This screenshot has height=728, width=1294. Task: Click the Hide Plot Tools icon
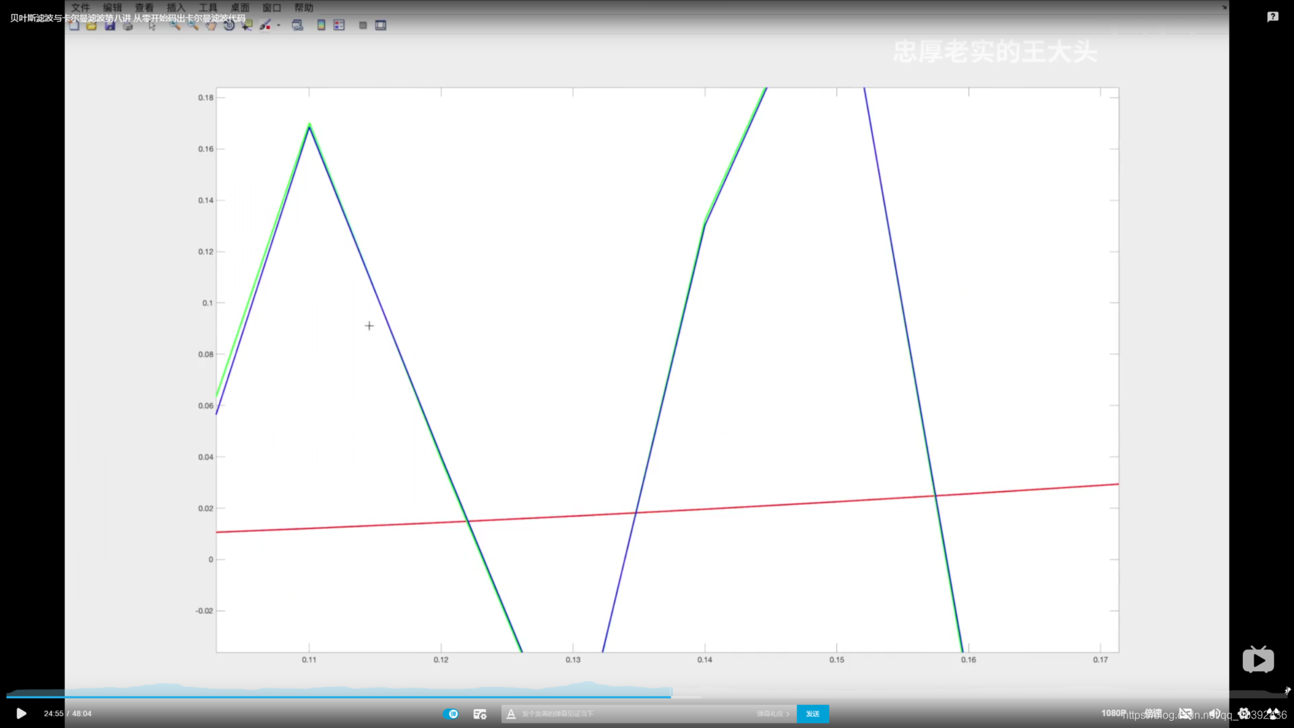click(363, 26)
